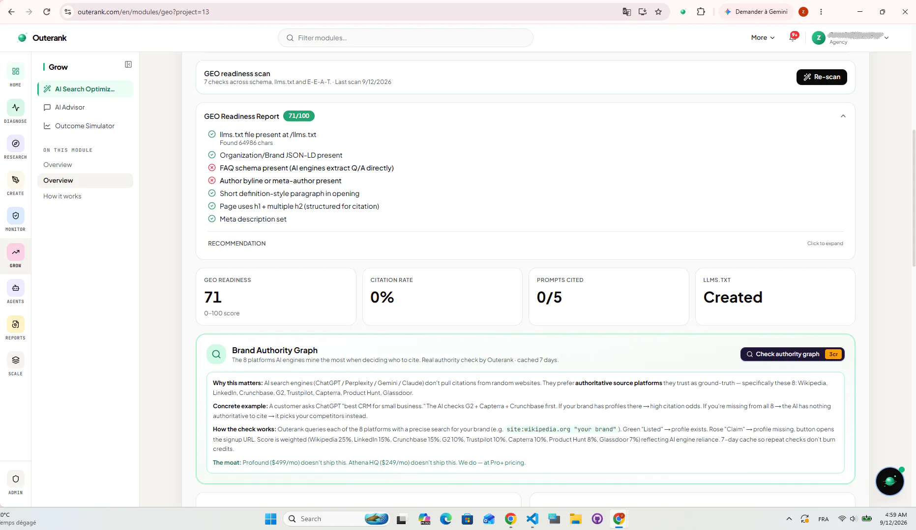Viewport: 916px width, 530px height.
Task: Show hidden system tray icons
Action: (x=789, y=519)
